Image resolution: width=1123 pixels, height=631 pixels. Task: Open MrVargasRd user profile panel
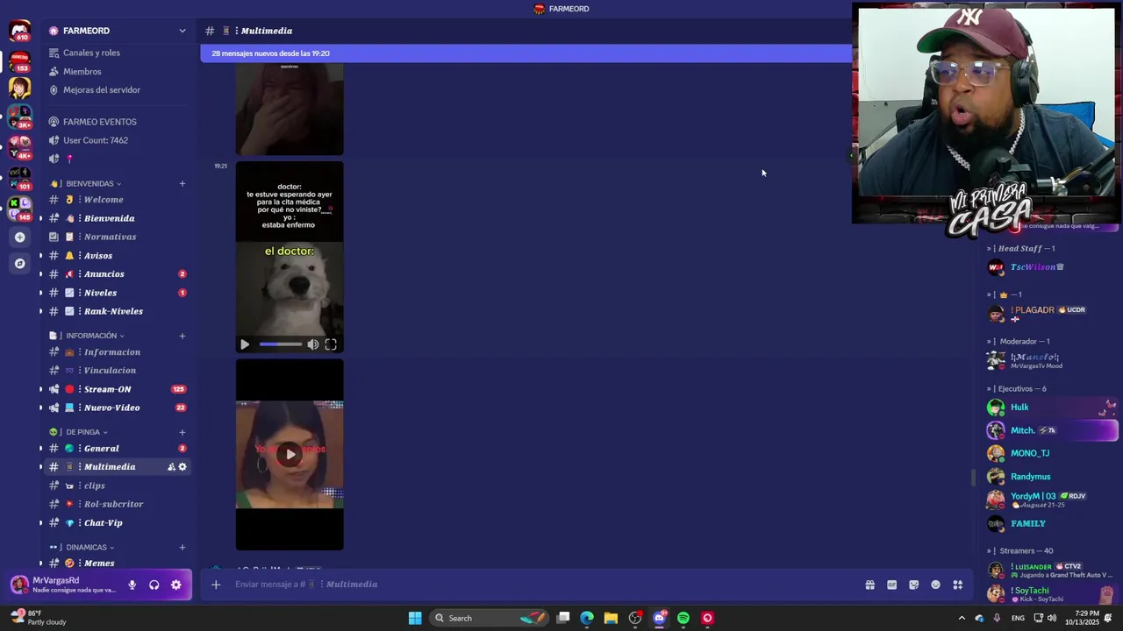[x=63, y=585]
